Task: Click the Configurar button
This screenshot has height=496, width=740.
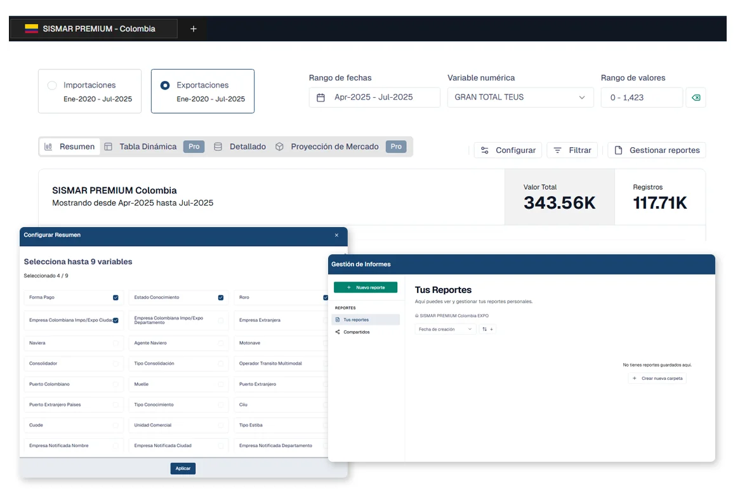Action: (x=508, y=150)
